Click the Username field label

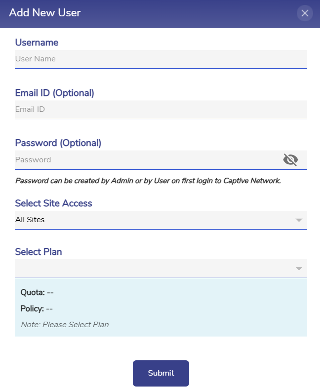[x=37, y=43]
